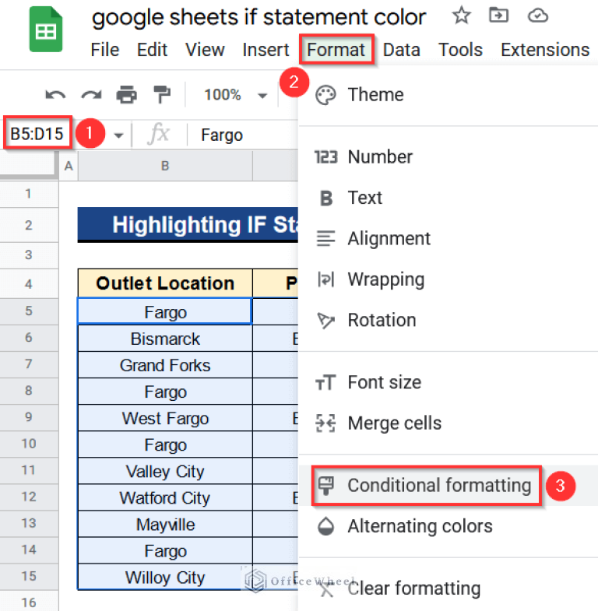Open the Google Sheets home logo
The height and width of the screenshot is (611, 598).
45,31
